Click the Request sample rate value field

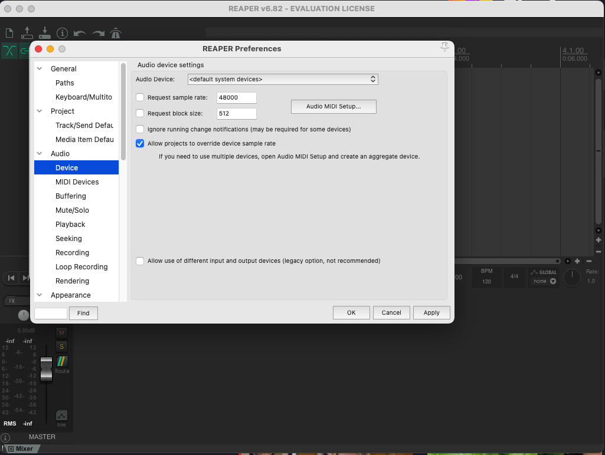(x=237, y=97)
